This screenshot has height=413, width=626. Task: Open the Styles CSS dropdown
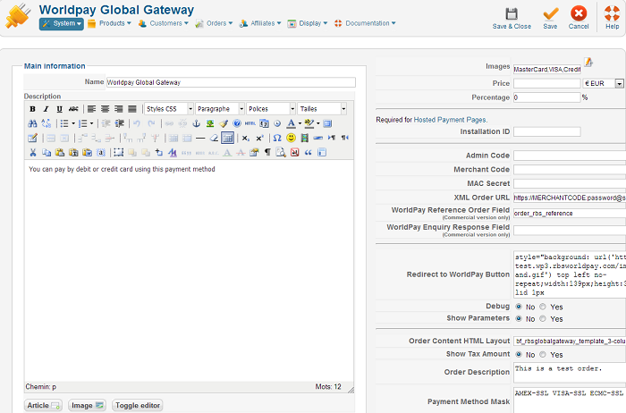click(x=169, y=109)
